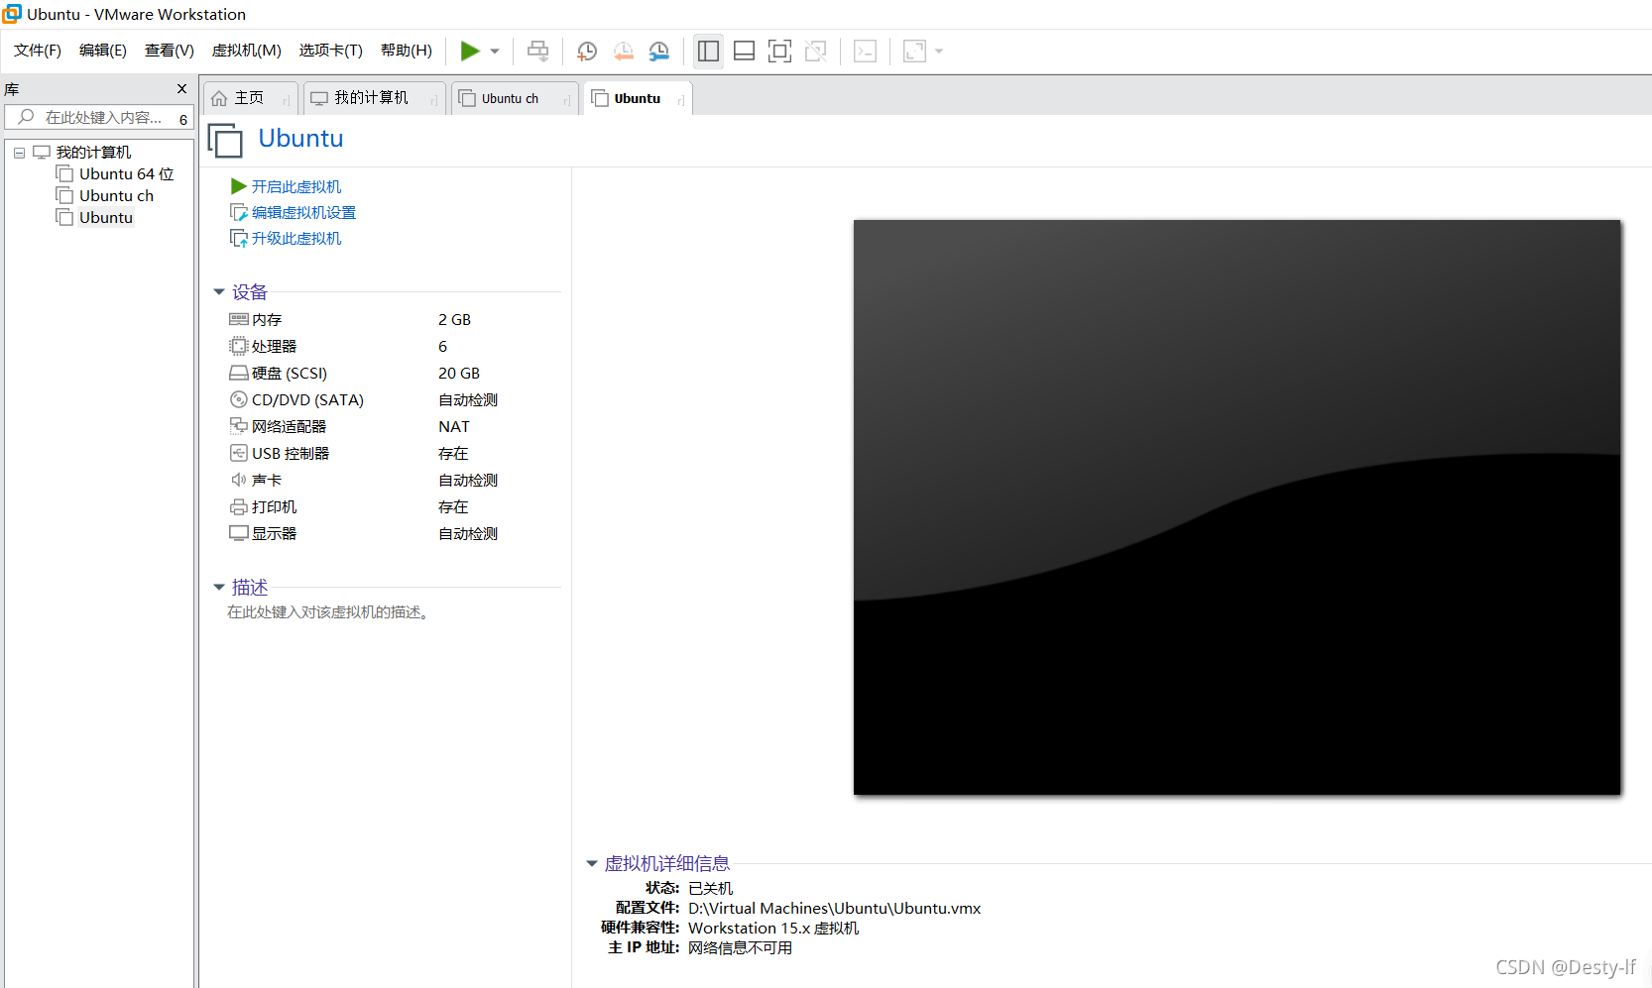This screenshot has width=1652, height=988.
Task: Click the 硬盘 (SCSI) device icon
Action: (x=239, y=373)
